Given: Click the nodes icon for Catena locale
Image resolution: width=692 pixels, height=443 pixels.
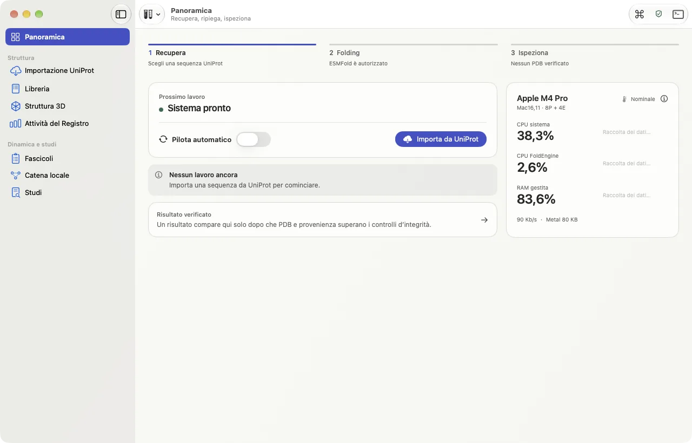Looking at the screenshot, I should (x=16, y=175).
